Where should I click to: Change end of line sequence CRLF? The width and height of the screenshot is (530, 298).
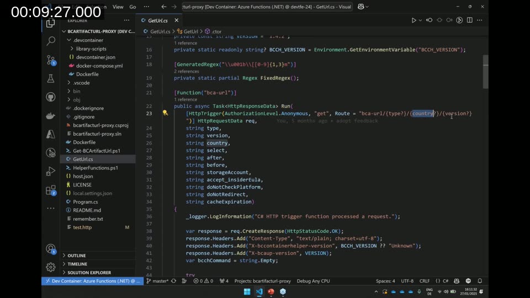(x=425, y=281)
